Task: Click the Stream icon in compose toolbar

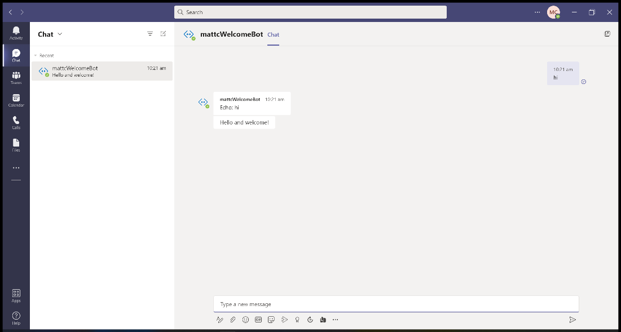Action: pos(284,320)
